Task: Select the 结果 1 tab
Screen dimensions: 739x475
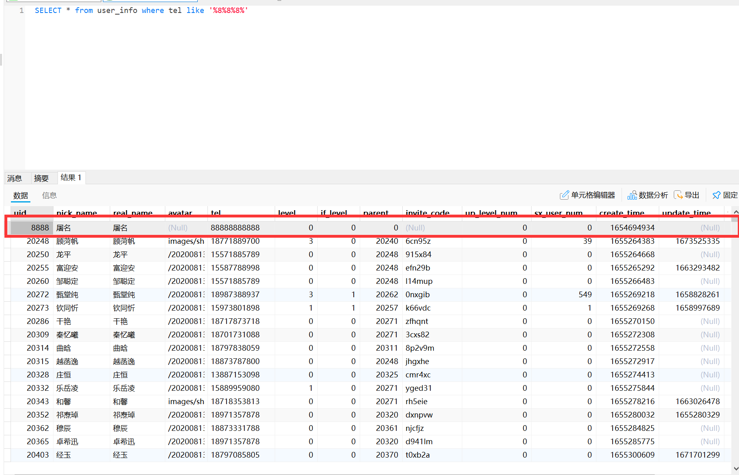Action: tap(71, 178)
